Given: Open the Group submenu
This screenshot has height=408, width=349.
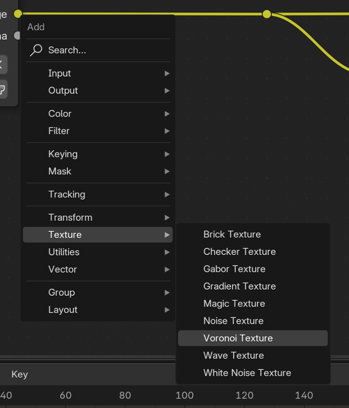Looking at the screenshot, I should pos(98,293).
